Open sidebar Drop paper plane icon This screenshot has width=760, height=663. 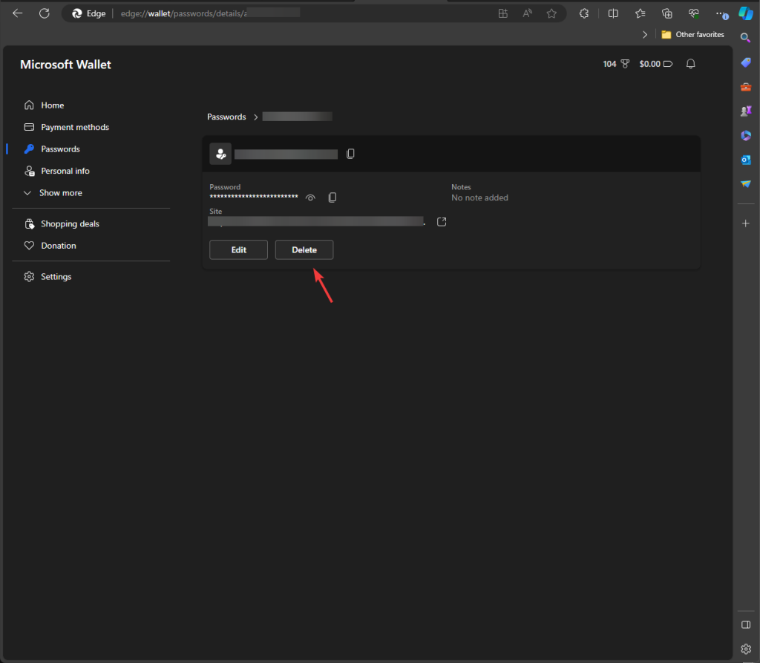745,184
